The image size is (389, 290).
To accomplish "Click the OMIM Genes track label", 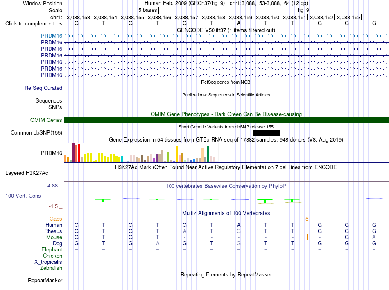I will 46,120.
